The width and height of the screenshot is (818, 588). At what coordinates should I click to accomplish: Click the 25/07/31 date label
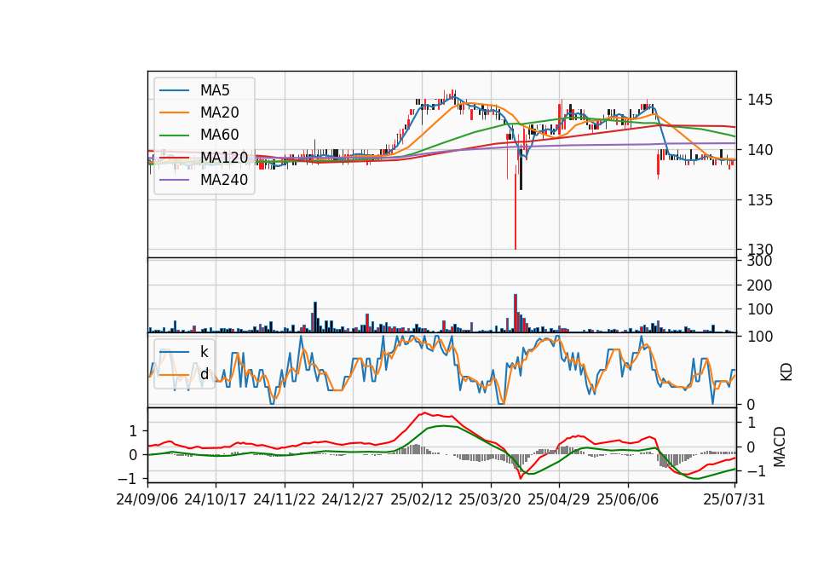[734, 499]
